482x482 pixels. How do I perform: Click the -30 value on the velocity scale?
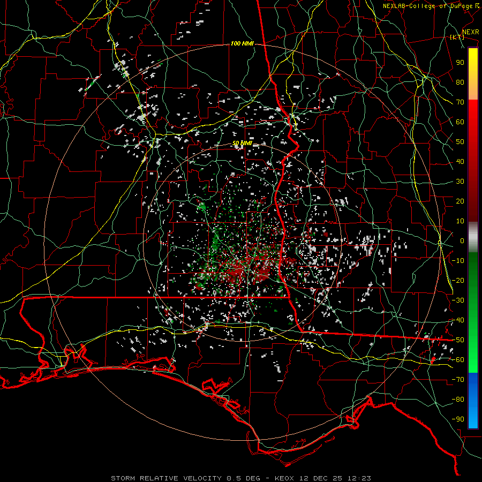(x=458, y=300)
